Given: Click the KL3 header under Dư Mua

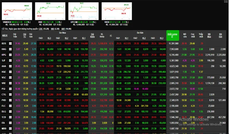Looking at the screenshot, I should coord(49,38).
